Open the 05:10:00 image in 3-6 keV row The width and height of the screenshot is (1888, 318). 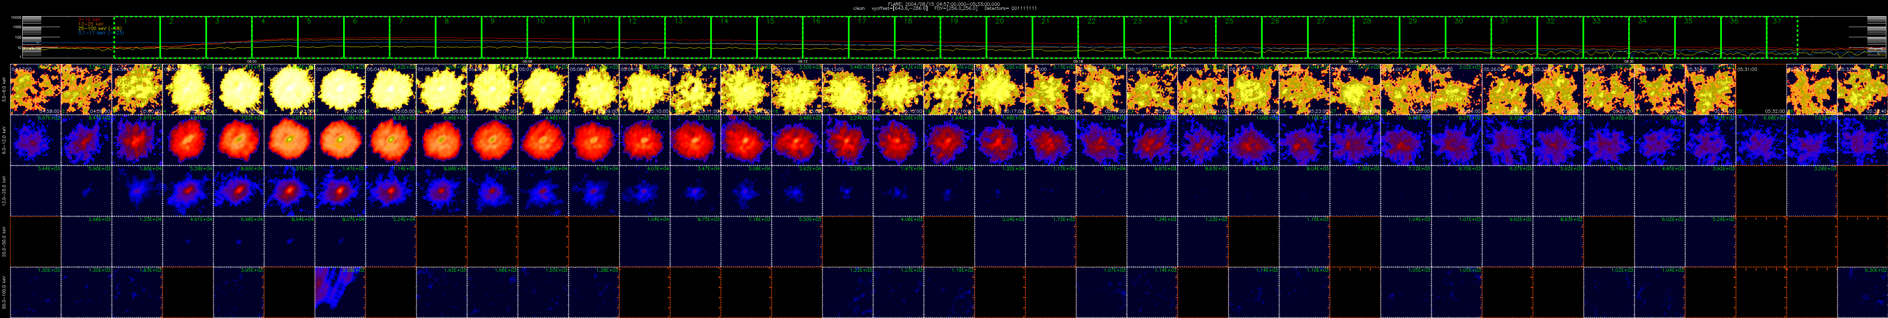tap(695, 89)
